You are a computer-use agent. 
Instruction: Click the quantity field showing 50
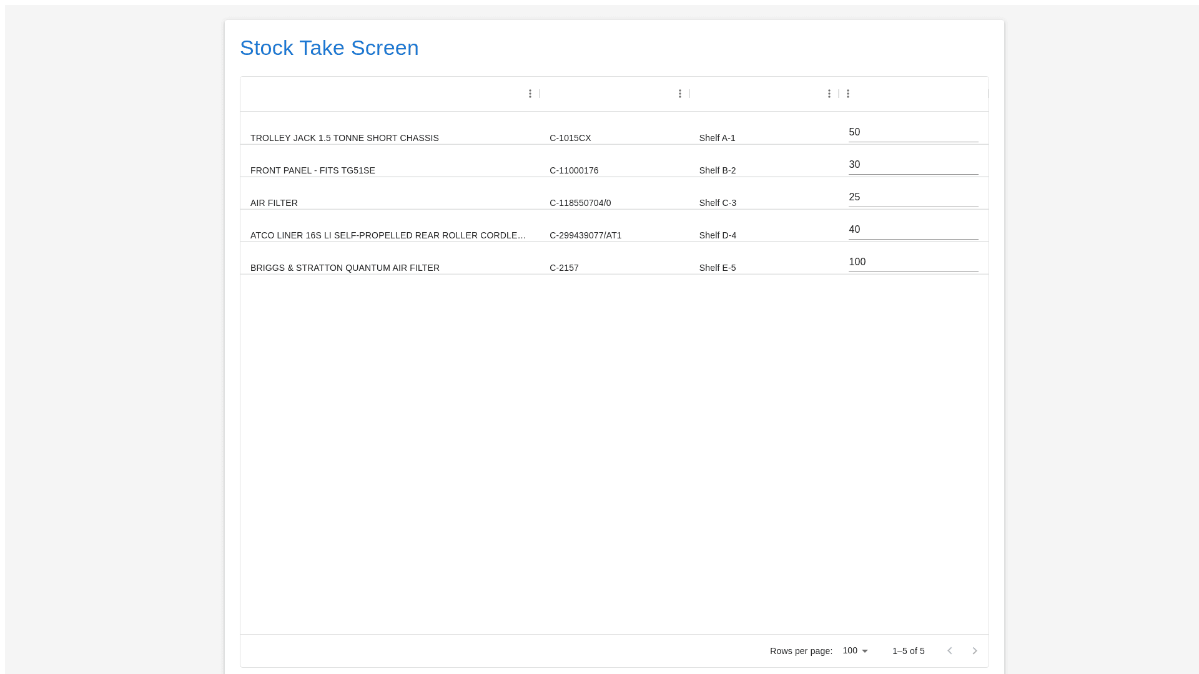[913, 132]
